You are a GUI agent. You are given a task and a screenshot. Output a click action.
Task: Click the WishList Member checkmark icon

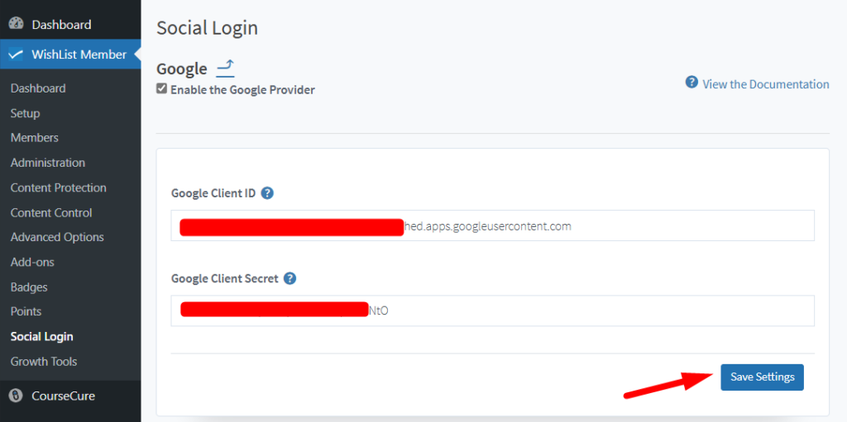[17, 55]
